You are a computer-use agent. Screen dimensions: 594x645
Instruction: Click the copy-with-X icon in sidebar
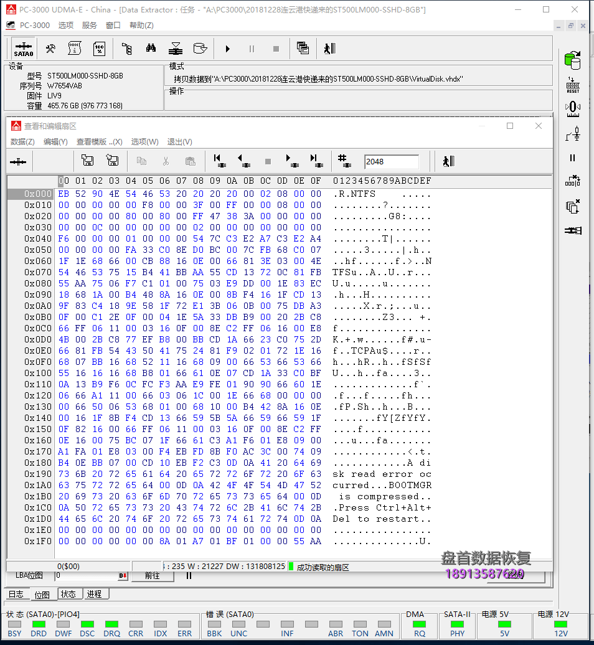pyautogui.click(x=573, y=206)
